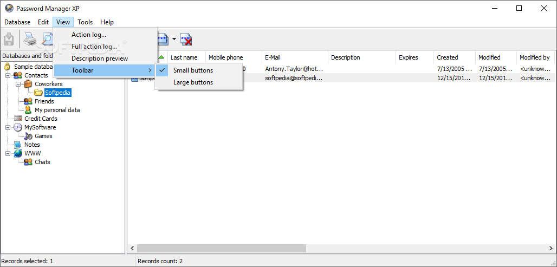Viewport: 557px width, 267px height.
Task: Select the Credit Cards tree item
Action: 41,119
